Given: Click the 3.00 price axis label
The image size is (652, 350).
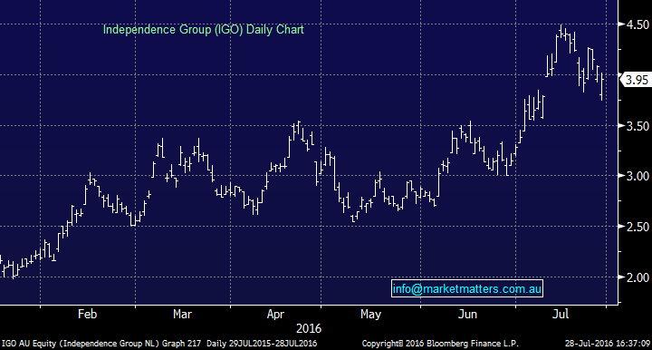Looking at the screenshot, I should (x=638, y=176).
